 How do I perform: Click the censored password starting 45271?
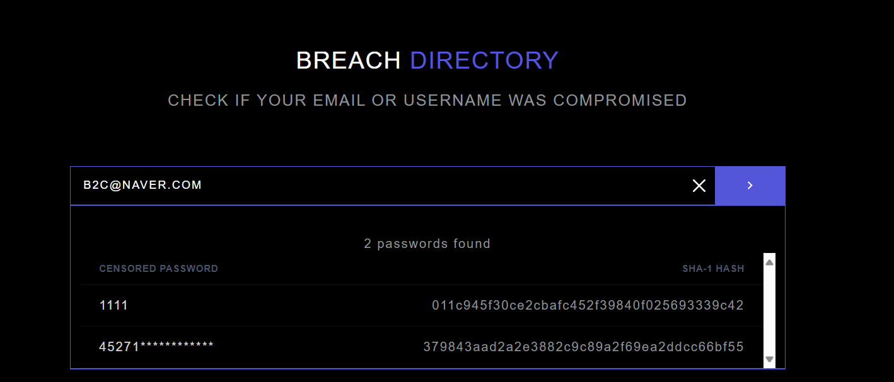coord(156,347)
